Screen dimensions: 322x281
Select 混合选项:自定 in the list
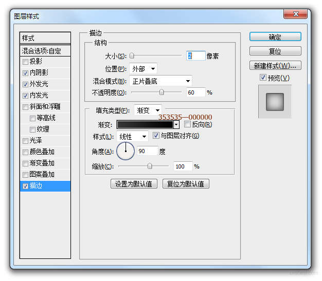[x=45, y=51]
